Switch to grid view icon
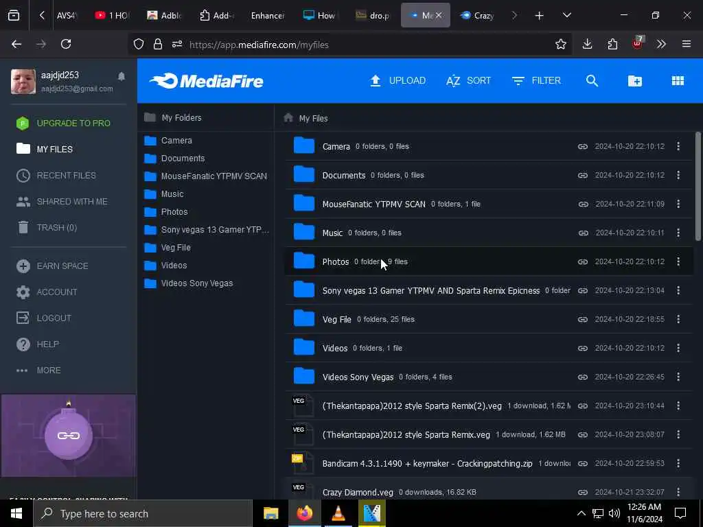 click(678, 81)
